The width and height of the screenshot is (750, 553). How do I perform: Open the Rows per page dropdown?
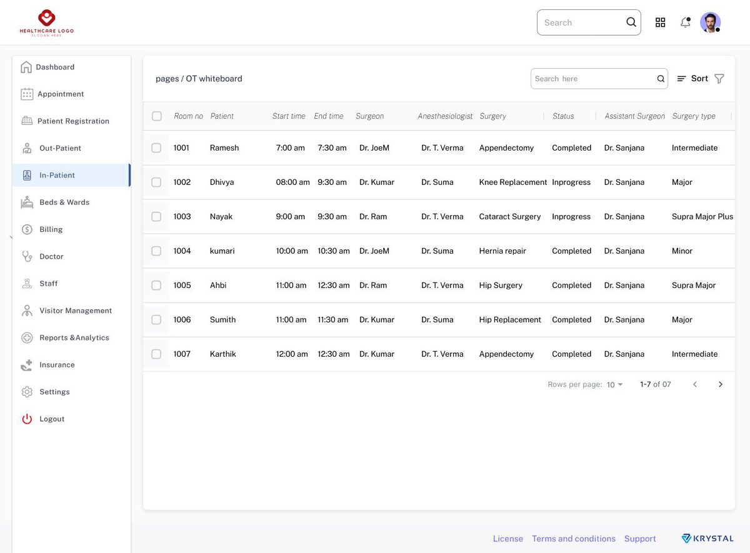point(615,384)
